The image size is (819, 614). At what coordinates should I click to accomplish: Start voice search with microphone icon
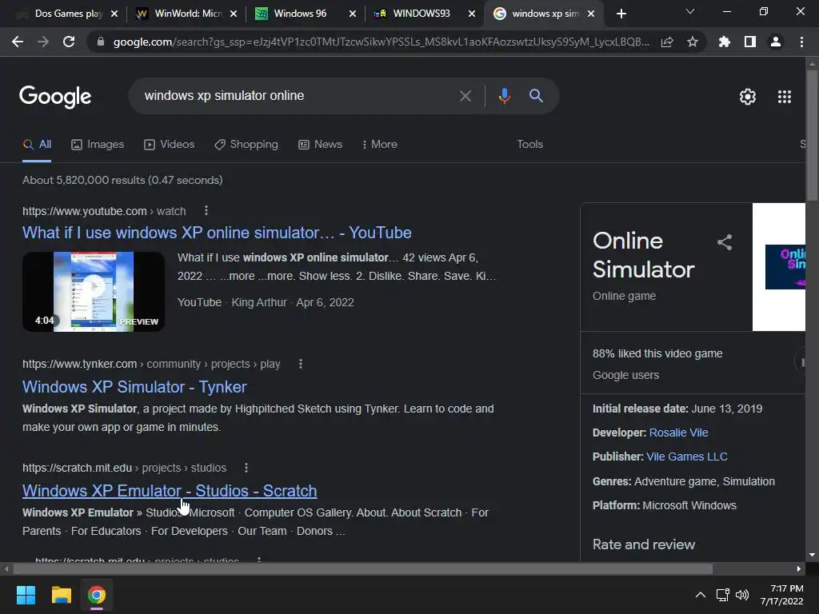(x=504, y=96)
